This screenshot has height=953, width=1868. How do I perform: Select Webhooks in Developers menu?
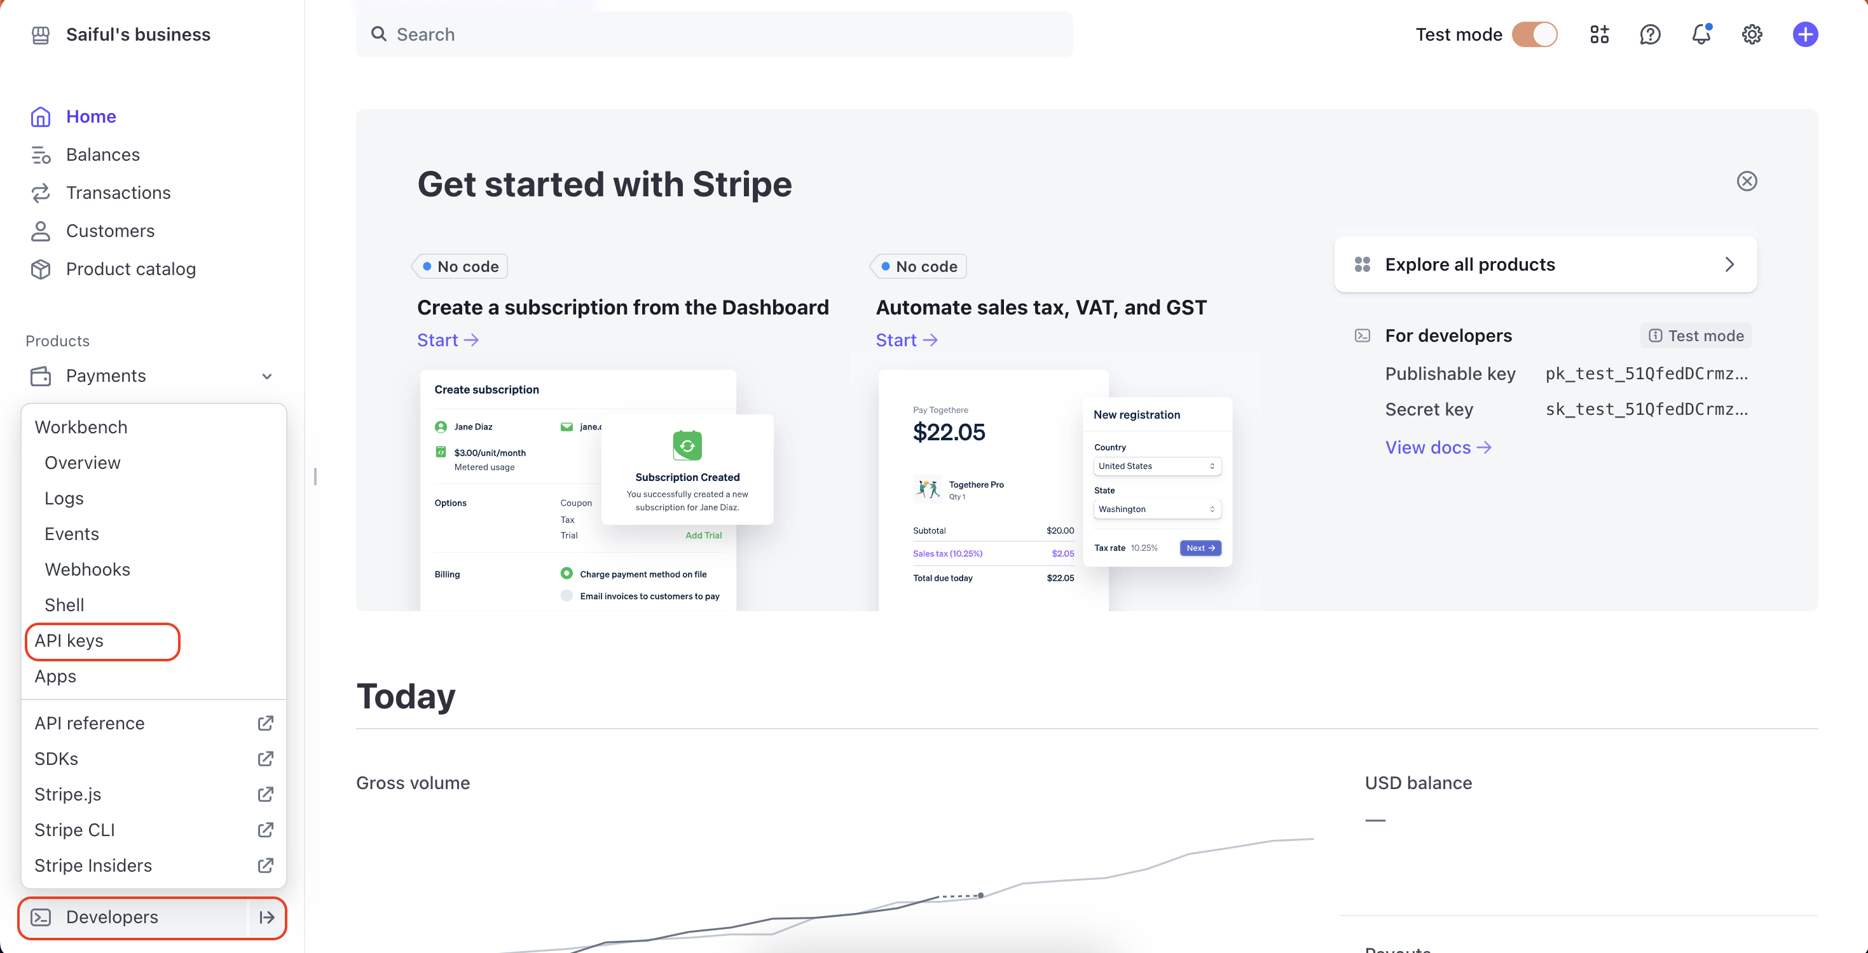click(87, 569)
